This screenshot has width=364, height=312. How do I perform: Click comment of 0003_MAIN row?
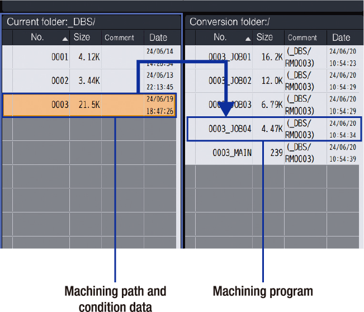[300, 153]
